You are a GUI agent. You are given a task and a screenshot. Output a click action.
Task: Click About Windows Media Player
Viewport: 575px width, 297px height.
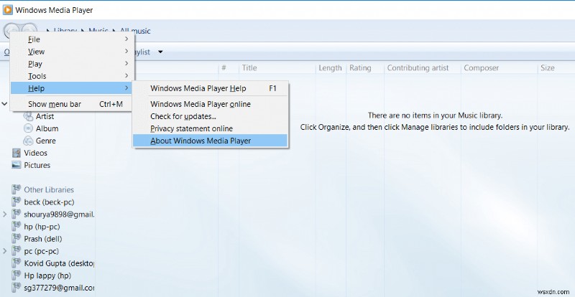(210, 141)
